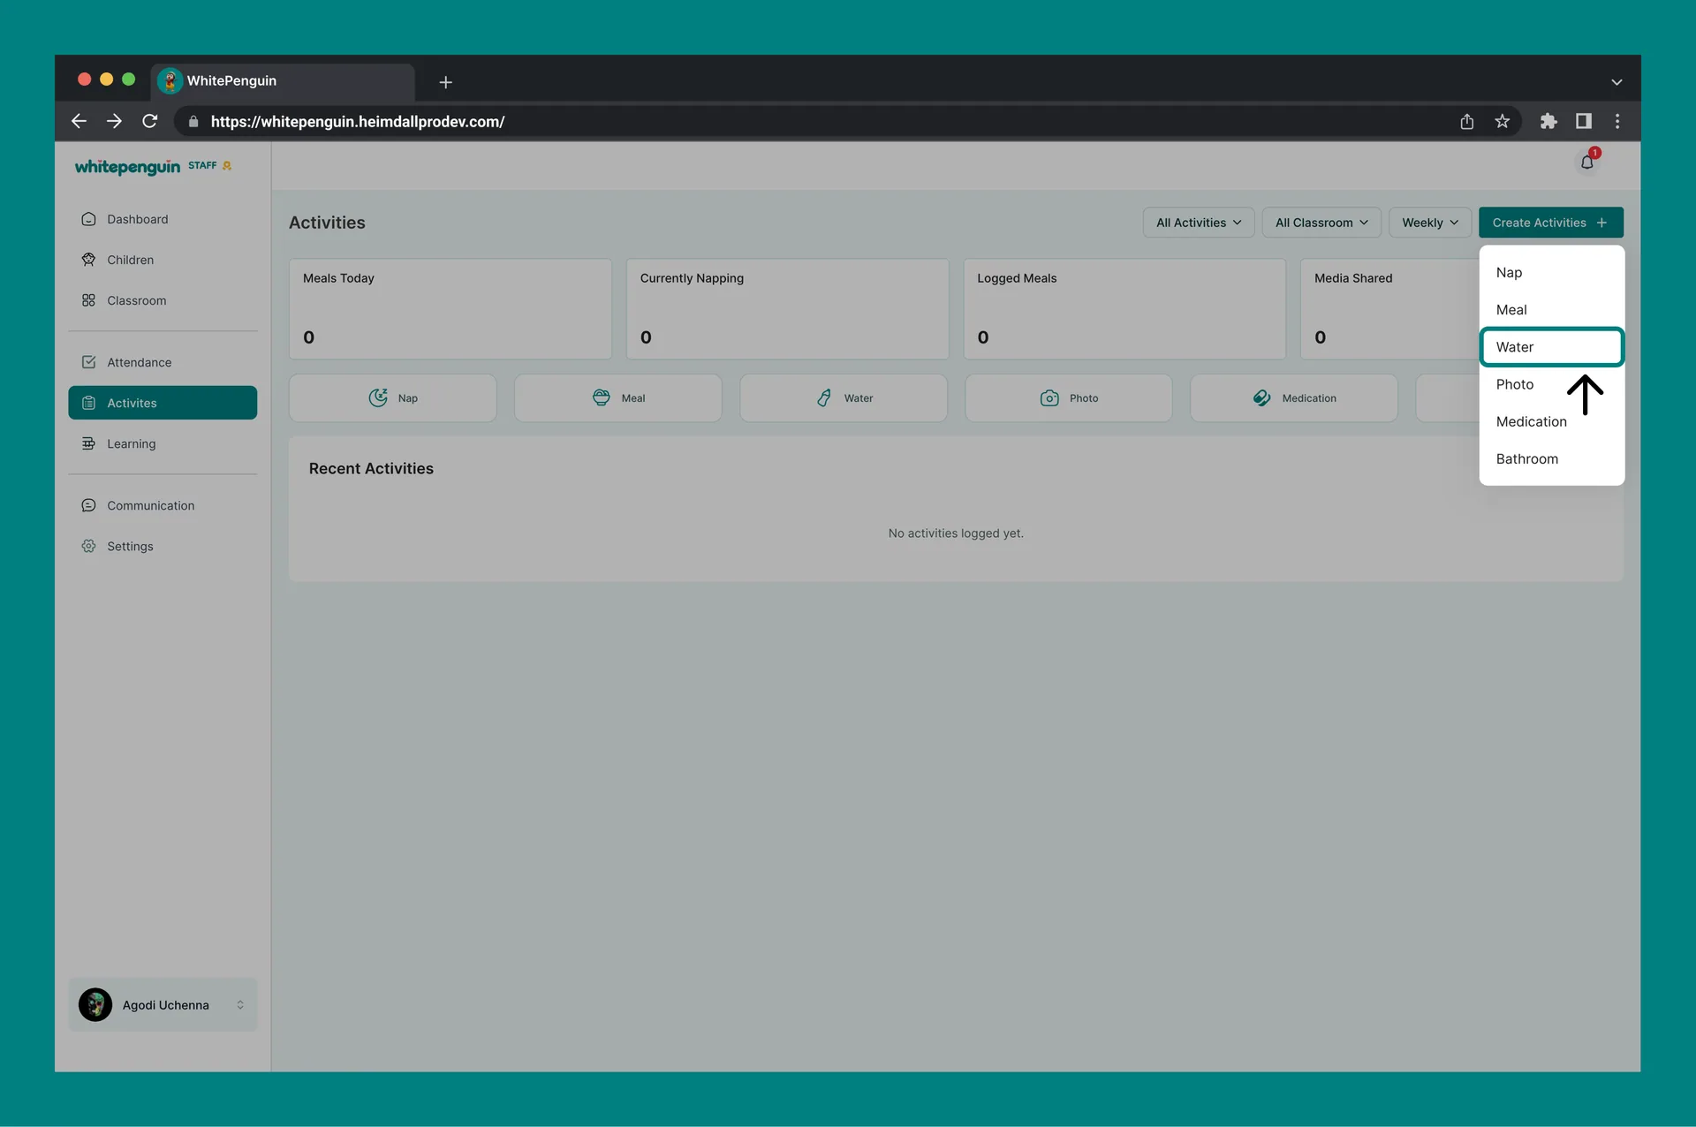Pick Bathroom from the create menu
Screen dimensions: 1696x1127
pyautogui.click(x=1551, y=458)
